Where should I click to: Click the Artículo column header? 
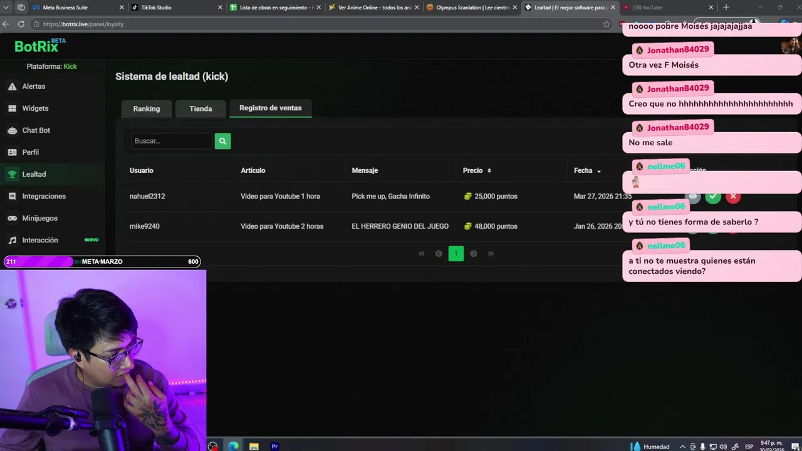(253, 170)
